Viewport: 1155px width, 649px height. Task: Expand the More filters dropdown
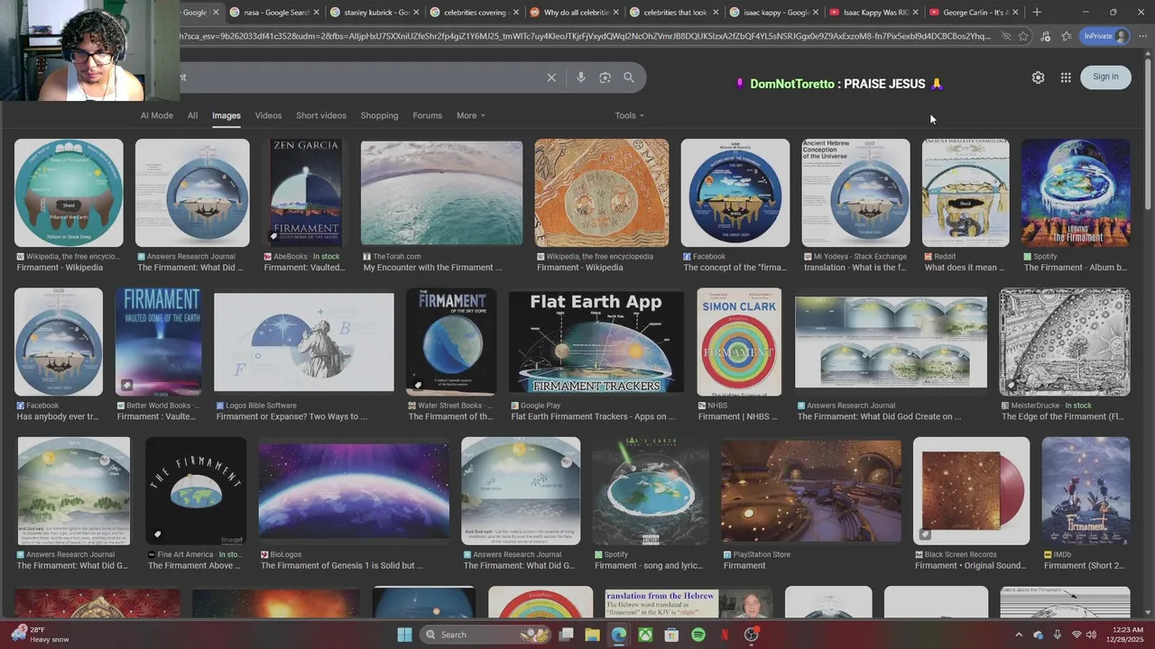470,115
